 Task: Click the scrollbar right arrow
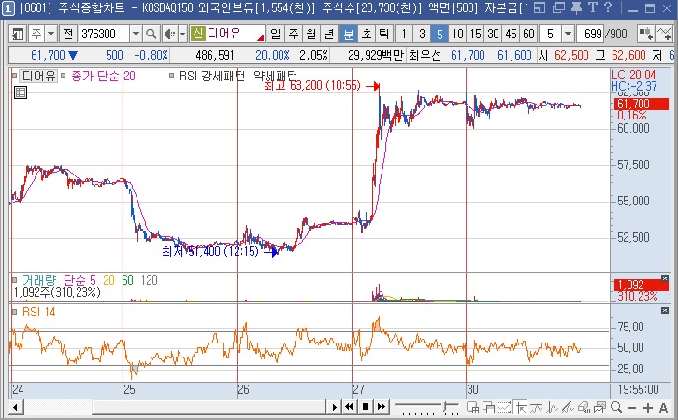[334, 407]
